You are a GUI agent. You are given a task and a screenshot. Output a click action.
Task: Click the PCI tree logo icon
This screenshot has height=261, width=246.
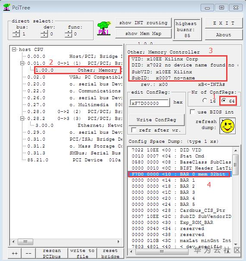click(104, 28)
